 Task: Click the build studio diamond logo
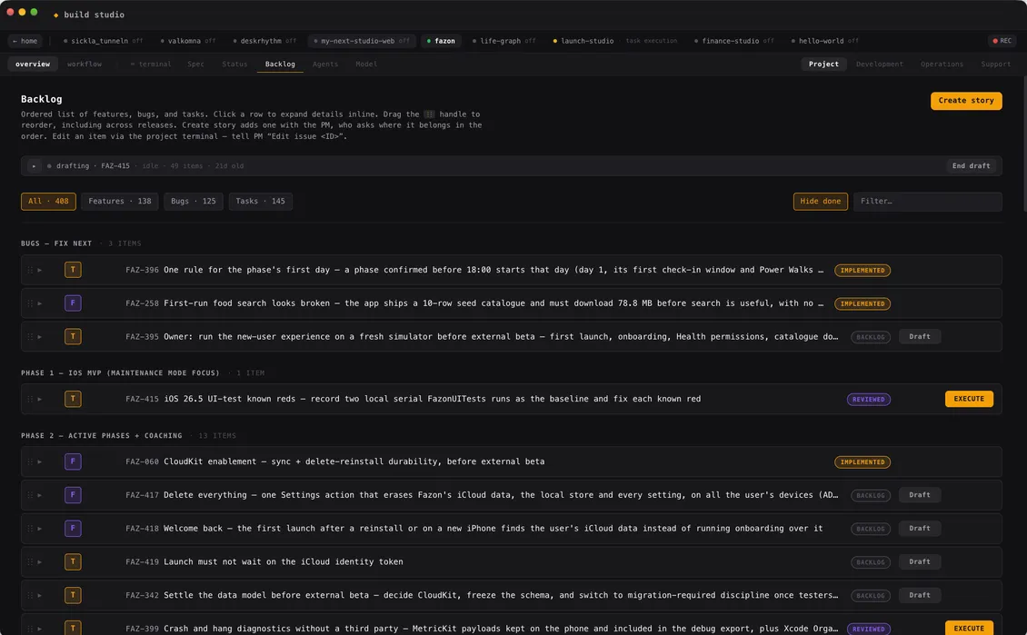coord(55,15)
